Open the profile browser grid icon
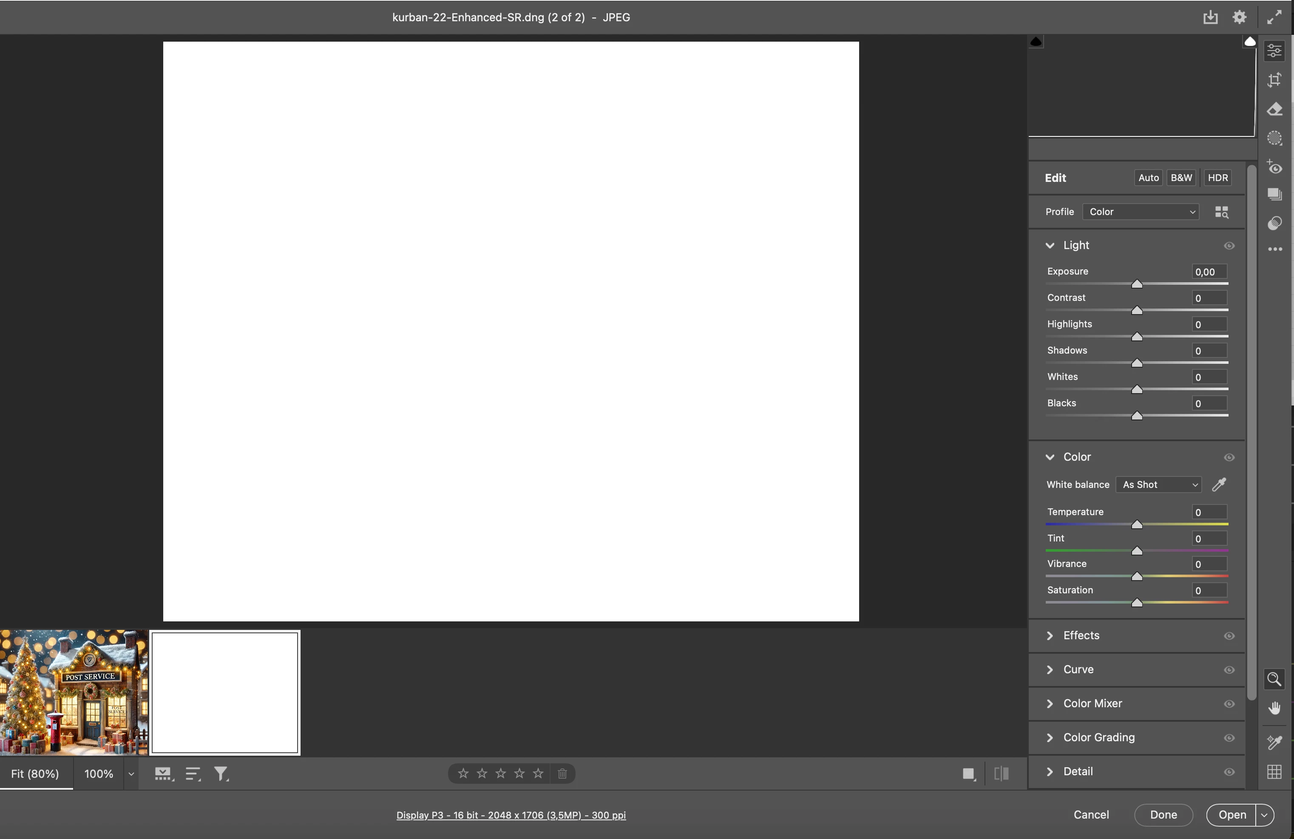Image resolution: width=1294 pixels, height=839 pixels. point(1221,212)
